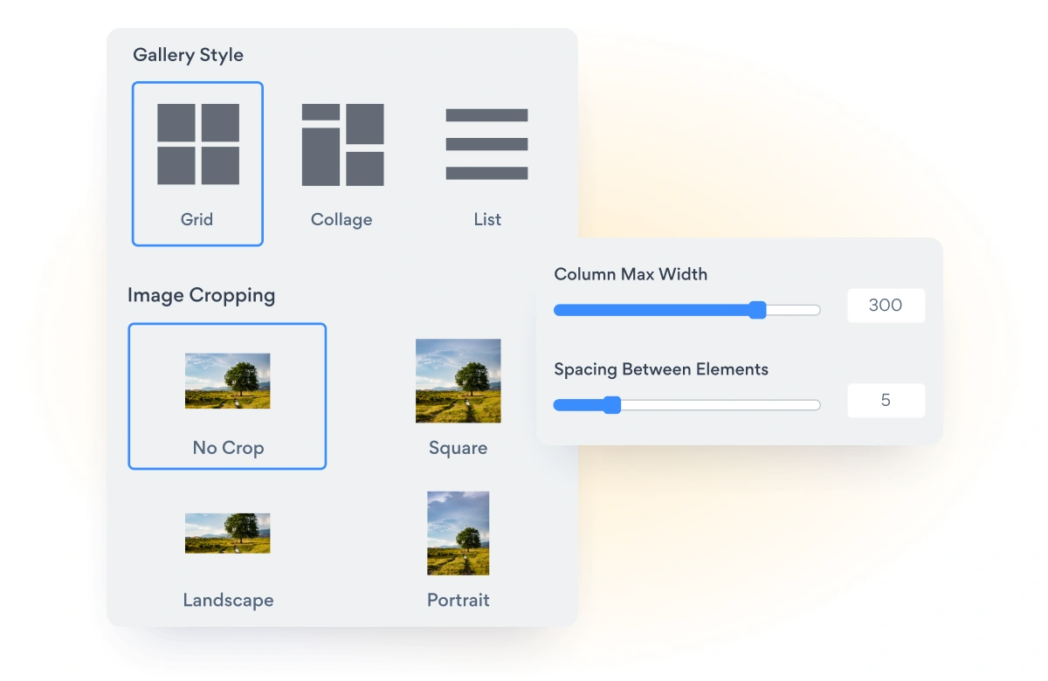
Task: Pick the List layout icon
Action: point(486,144)
